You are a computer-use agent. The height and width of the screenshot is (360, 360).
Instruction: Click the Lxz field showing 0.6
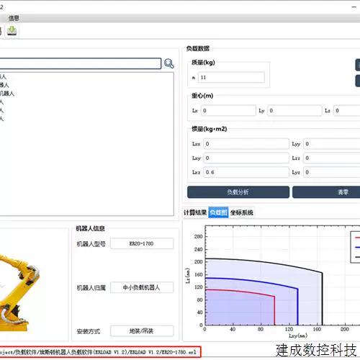click(x=246, y=172)
